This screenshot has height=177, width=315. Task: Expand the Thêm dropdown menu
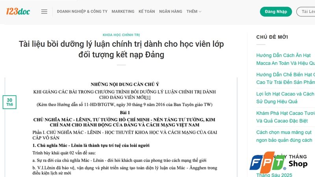pos(194,11)
